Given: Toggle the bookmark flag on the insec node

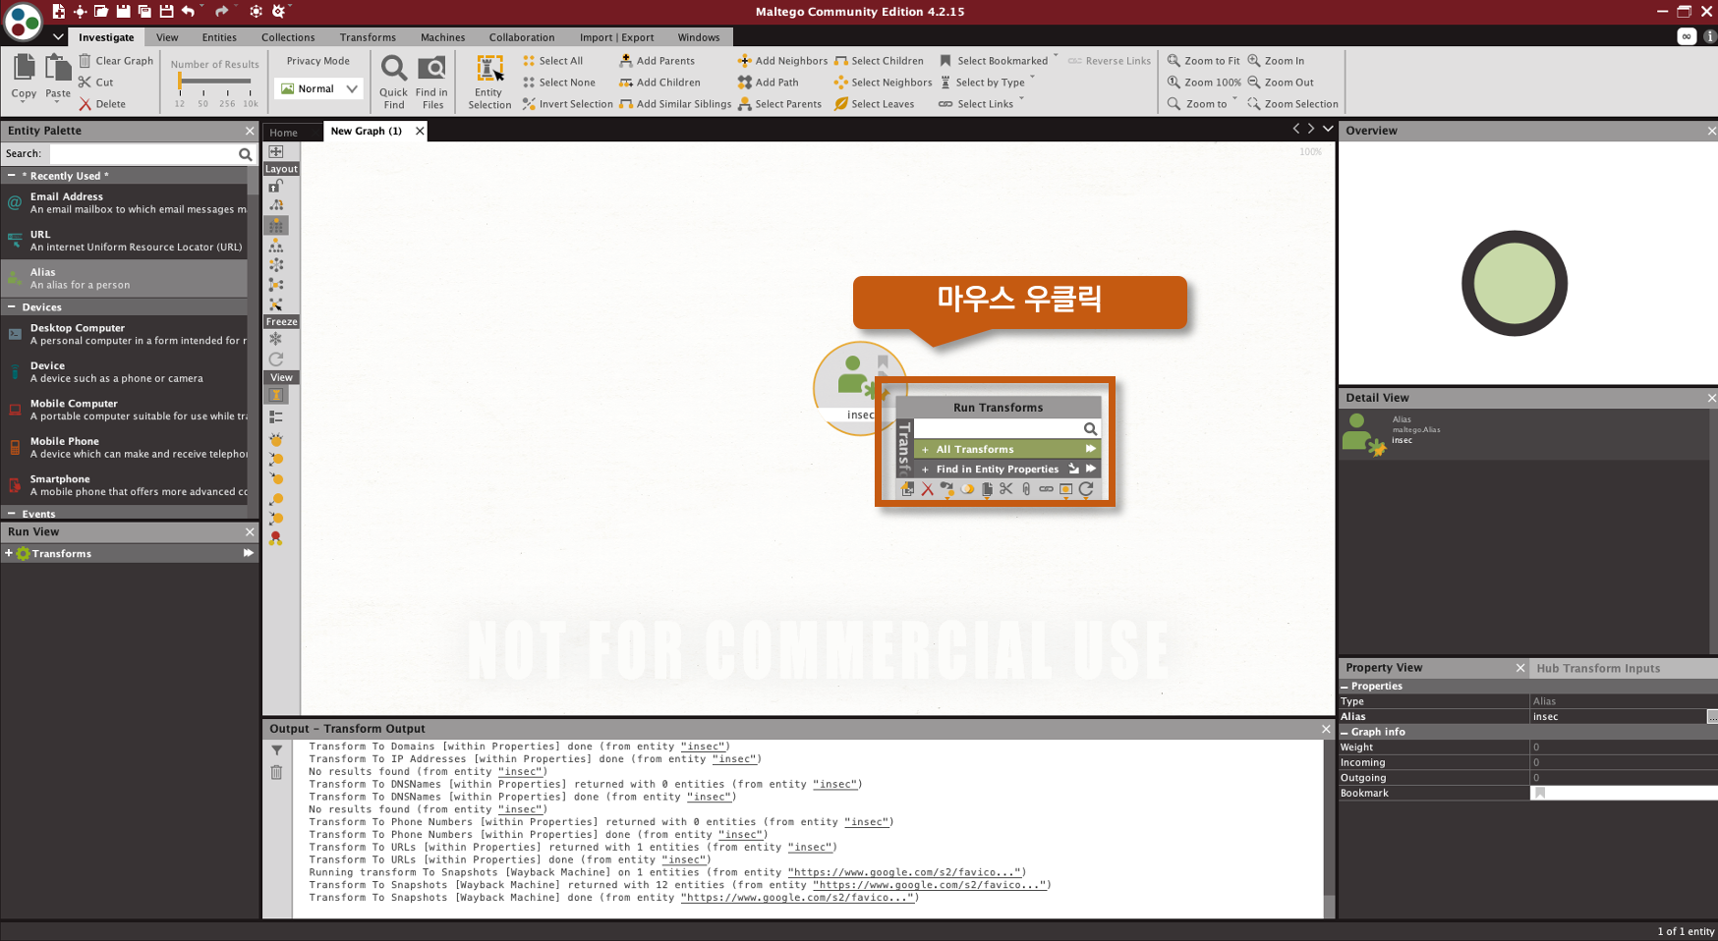Looking at the screenshot, I should pyautogui.click(x=883, y=362).
